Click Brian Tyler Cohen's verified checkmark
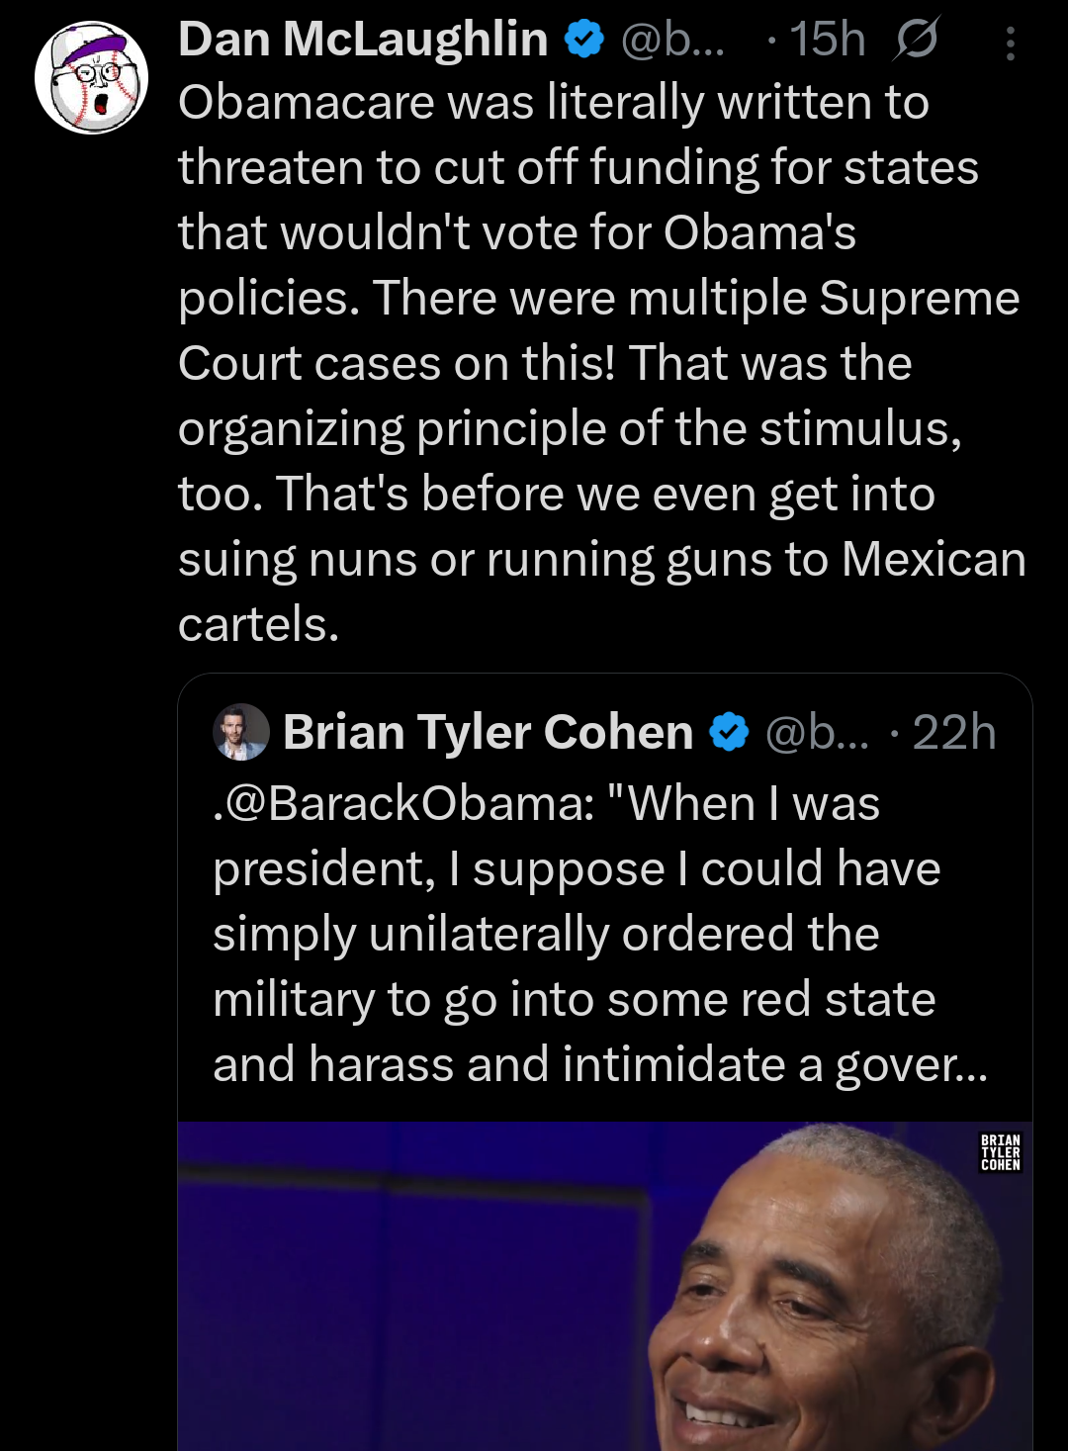This screenshot has height=1451, width=1068. pos(729,732)
